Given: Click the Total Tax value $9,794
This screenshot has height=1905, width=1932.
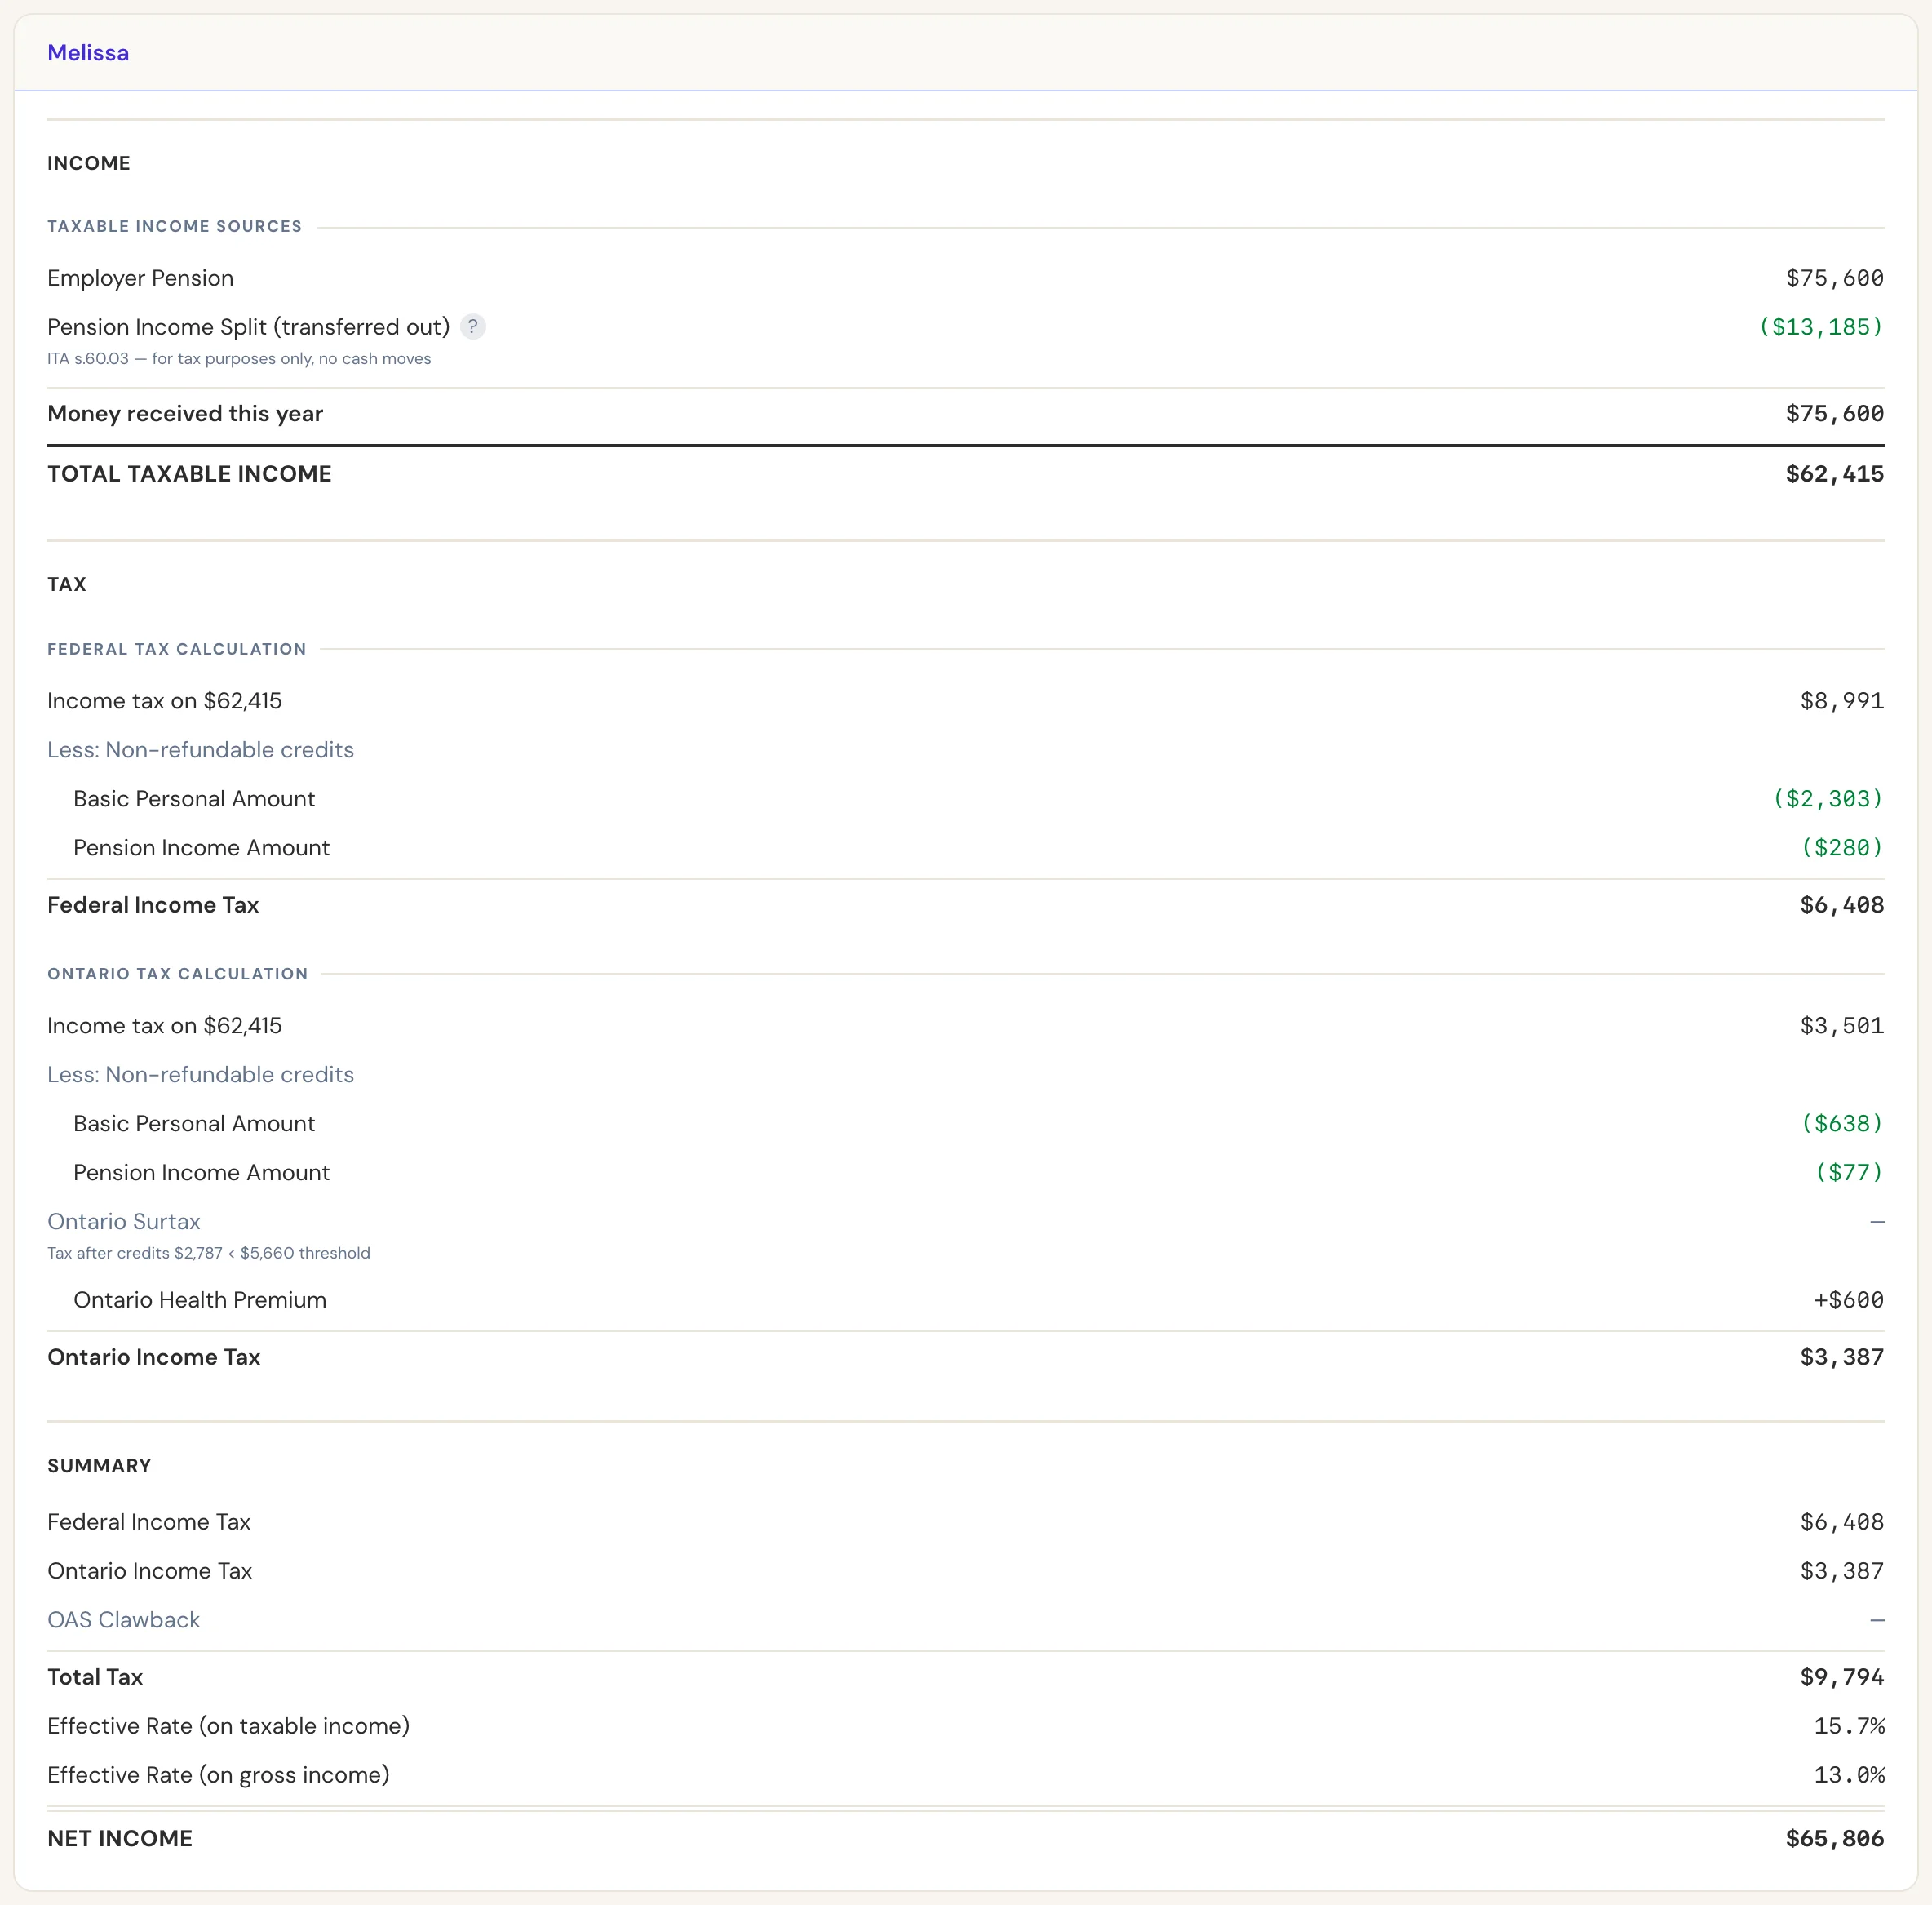Looking at the screenshot, I should click(x=1841, y=1677).
